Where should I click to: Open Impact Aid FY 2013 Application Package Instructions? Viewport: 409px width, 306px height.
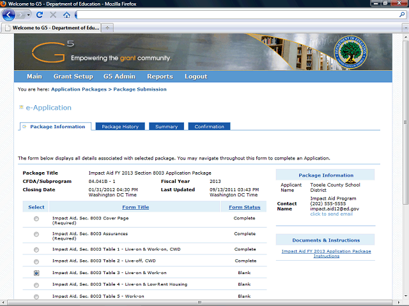pyautogui.click(x=326, y=254)
